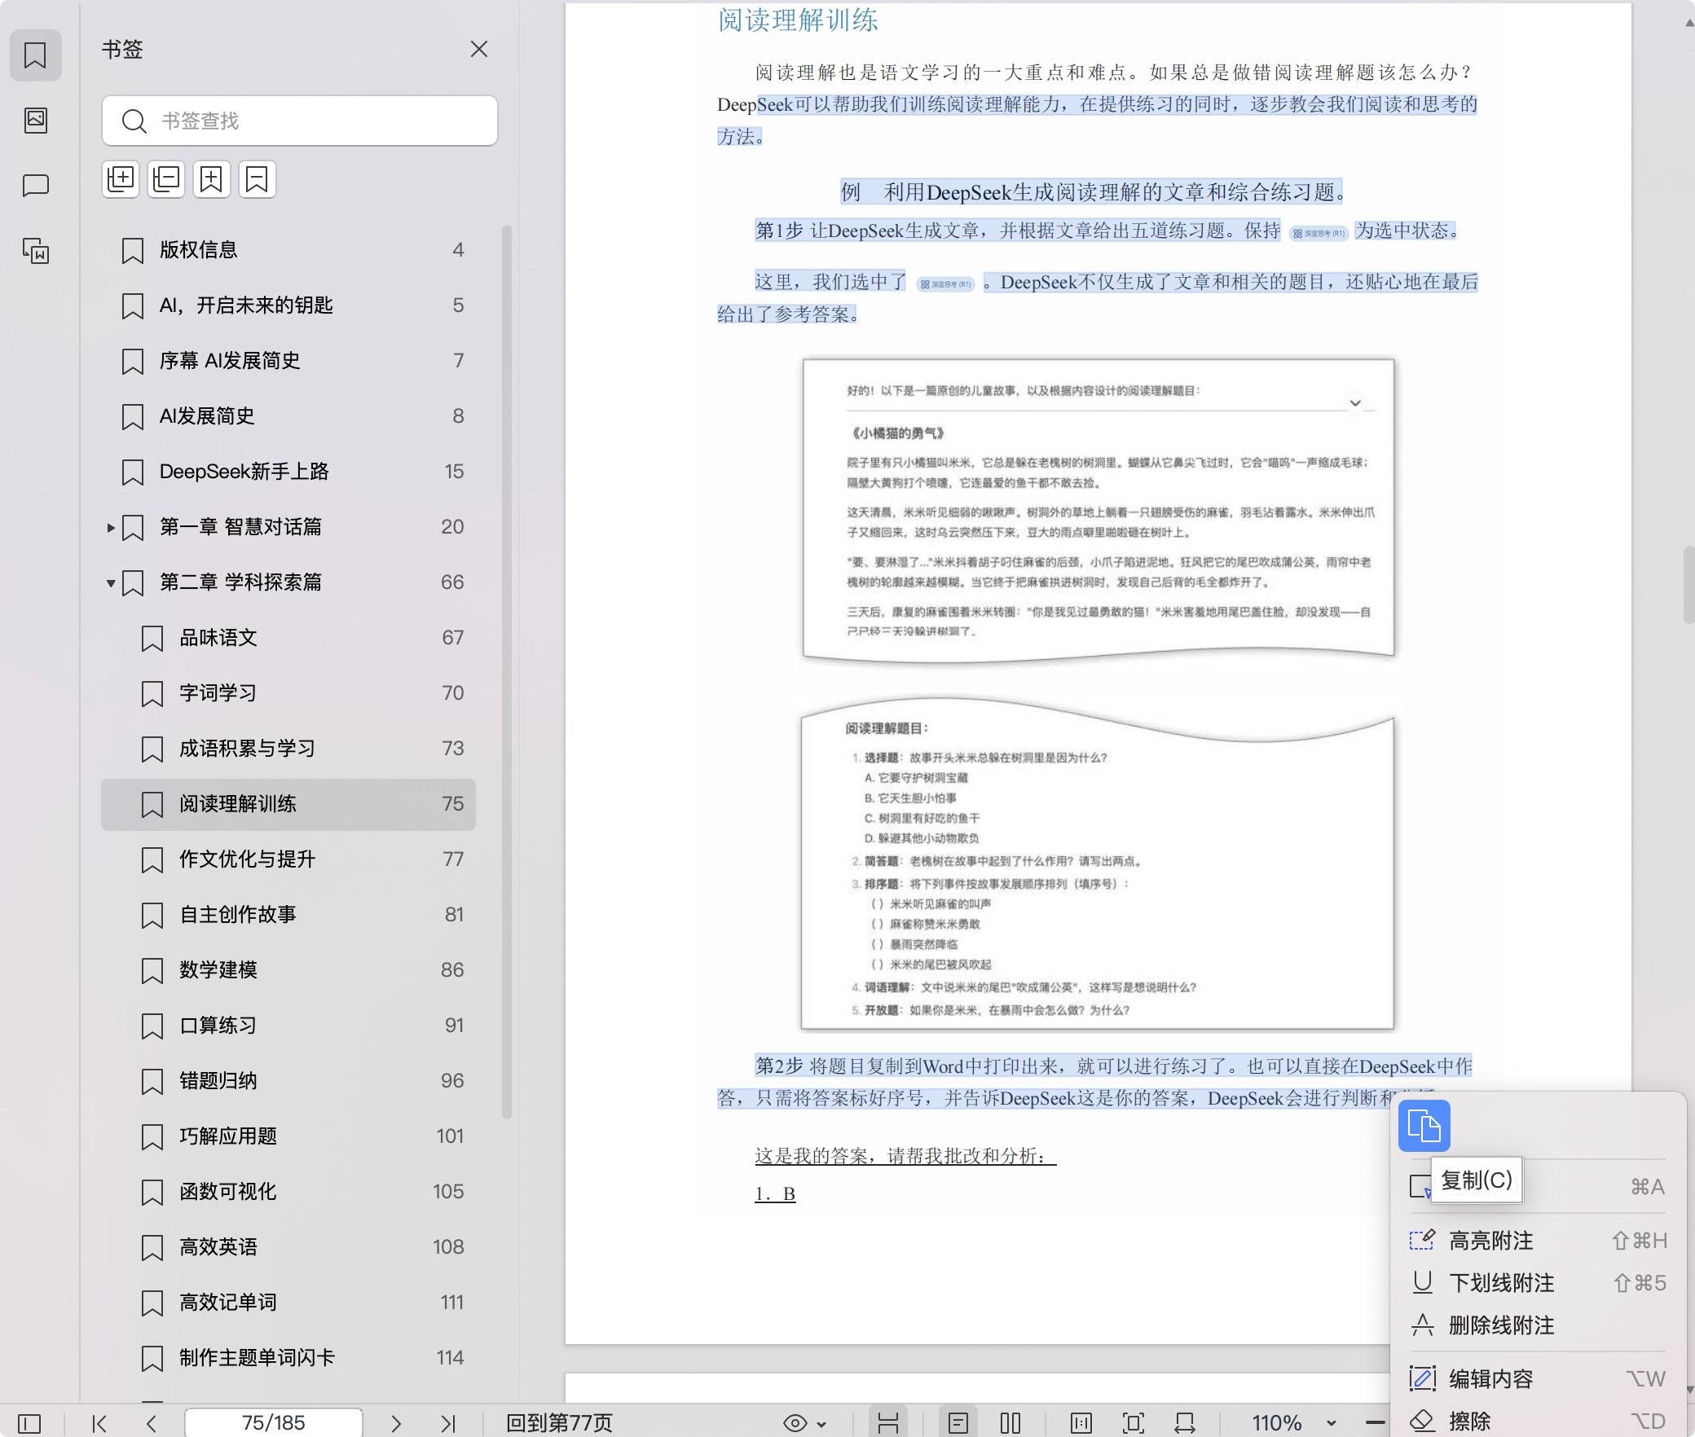Toggle two-page view layout
Screen dimensions: 1695x1437
1010,1423
